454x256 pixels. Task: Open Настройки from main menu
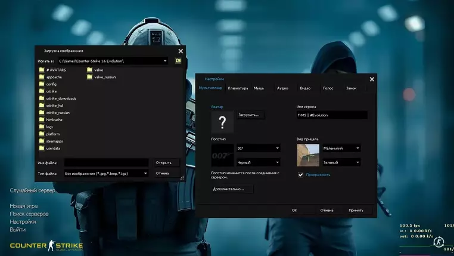coord(23,222)
